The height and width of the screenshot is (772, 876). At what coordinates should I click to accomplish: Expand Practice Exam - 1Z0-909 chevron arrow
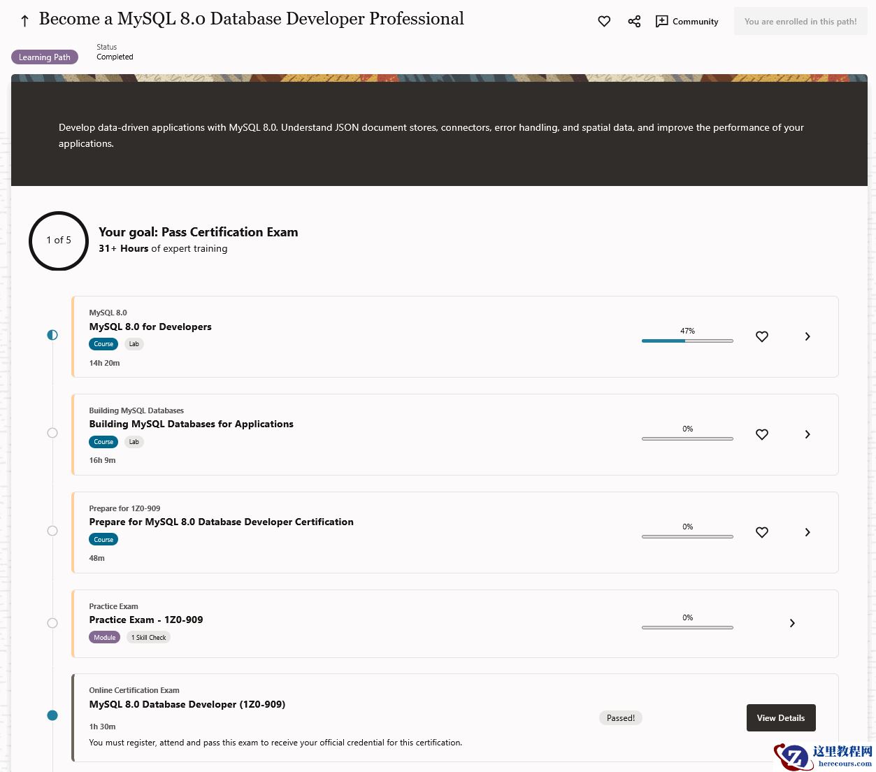tap(792, 623)
